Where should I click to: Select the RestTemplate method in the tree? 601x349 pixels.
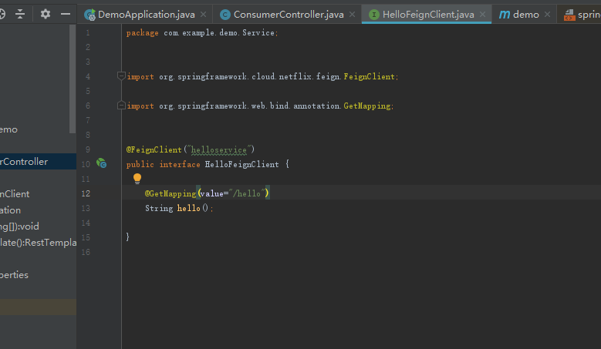(39, 243)
